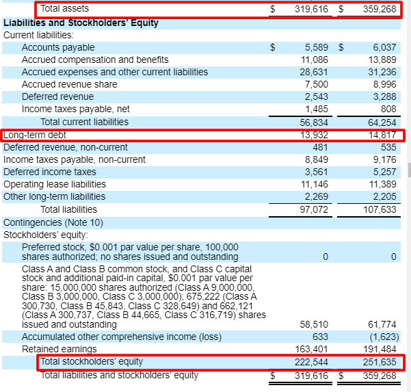
Task: Click the "Total assets" row label
Action: click(64, 9)
